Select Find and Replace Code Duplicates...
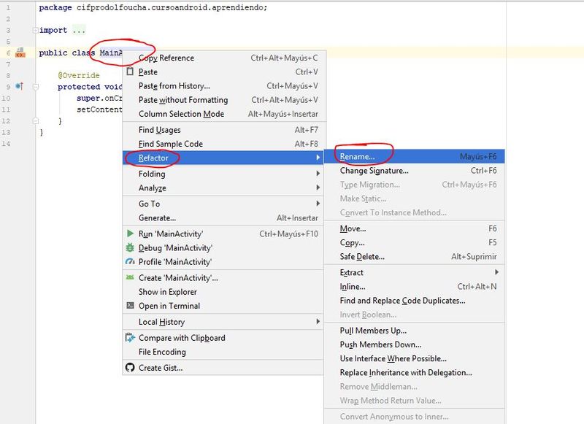584x424 pixels. point(415,301)
